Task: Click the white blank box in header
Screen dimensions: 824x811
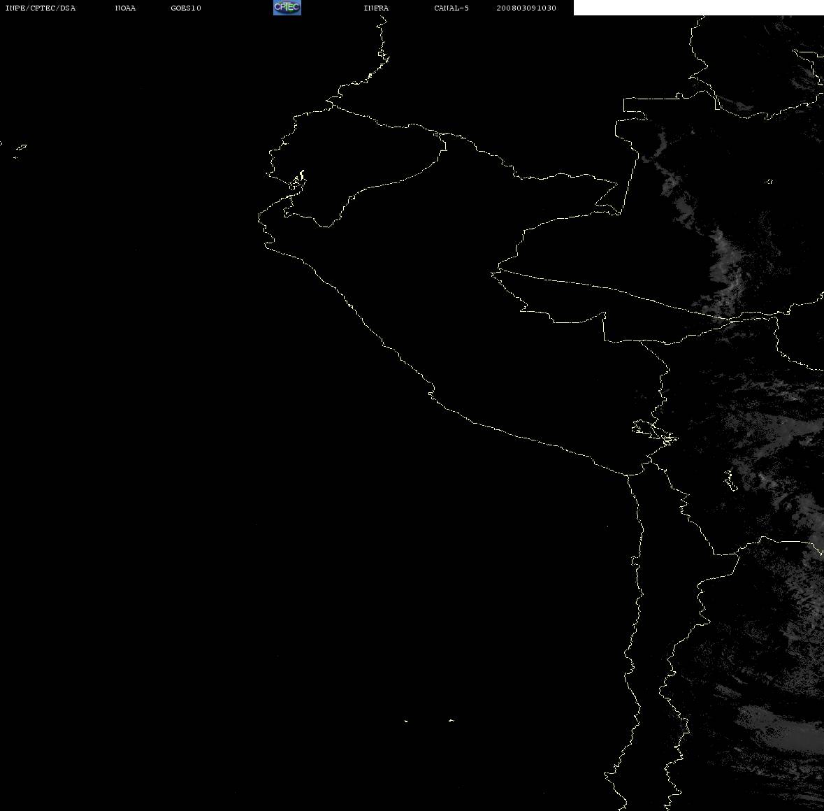Action: coord(698,8)
